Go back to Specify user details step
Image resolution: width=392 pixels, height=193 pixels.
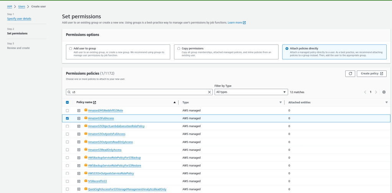(19, 19)
